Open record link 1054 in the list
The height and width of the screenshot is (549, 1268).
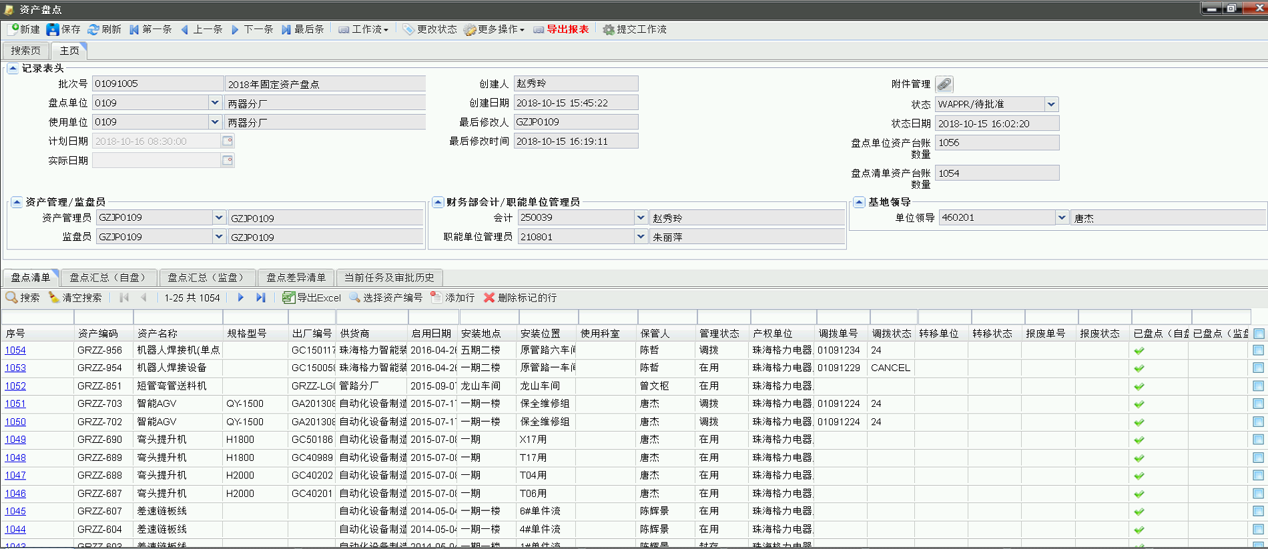[15, 350]
